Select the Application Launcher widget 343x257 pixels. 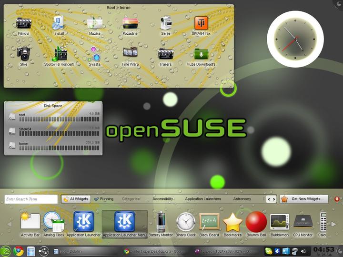click(x=83, y=224)
